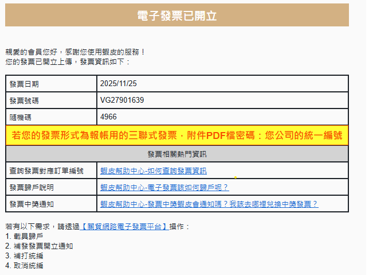This screenshot has height=275, width=369.
Task: Click the 發票相關熱門資訊 section header
Action: click(x=177, y=154)
